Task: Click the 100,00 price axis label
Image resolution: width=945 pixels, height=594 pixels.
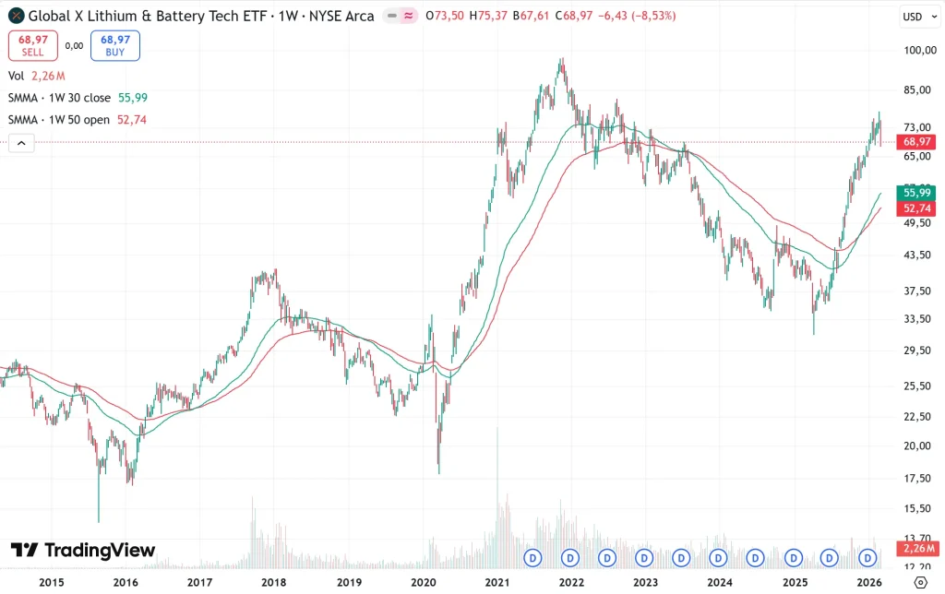Action: pyautogui.click(x=920, y=50)
